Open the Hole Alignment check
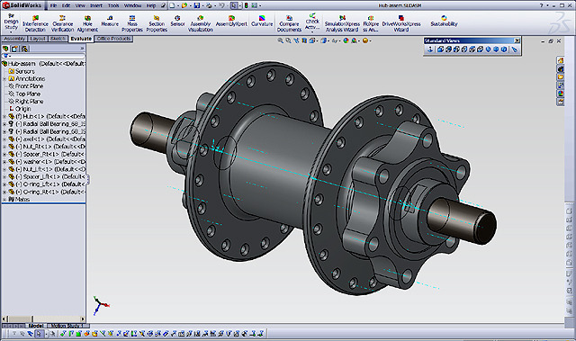This screenshot has height=341, width=576. tap(87, 23)
